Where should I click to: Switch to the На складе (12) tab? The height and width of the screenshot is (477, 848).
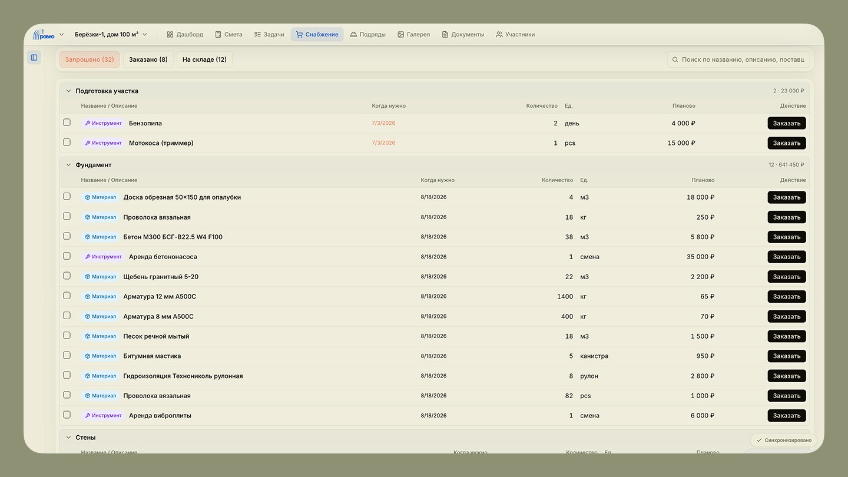tap(204, 59)
